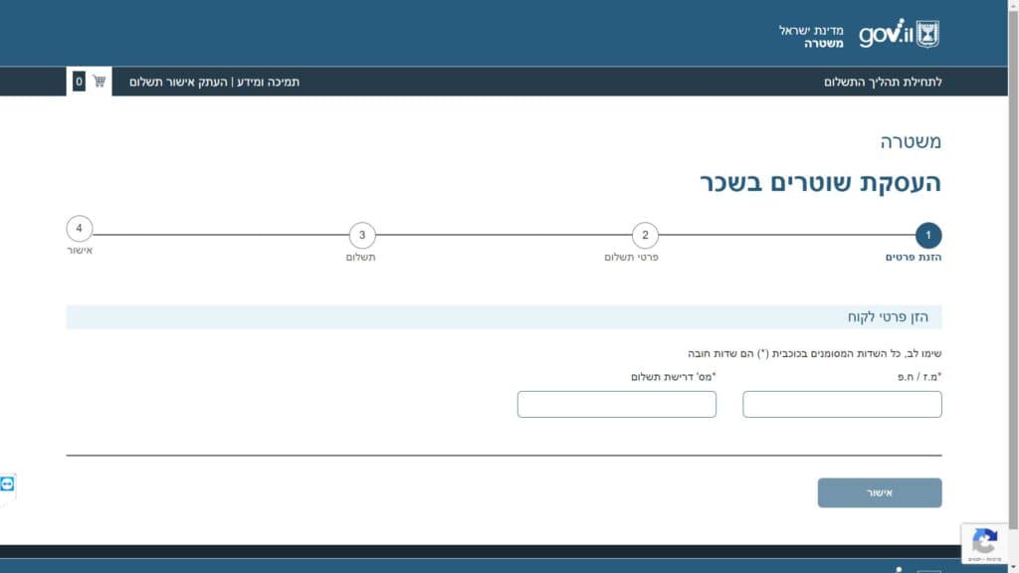Screen dimensions: 1019x573
Task: Click the cart item count badge showing 0
Action: pyautogui.click(x=79, y=82)
